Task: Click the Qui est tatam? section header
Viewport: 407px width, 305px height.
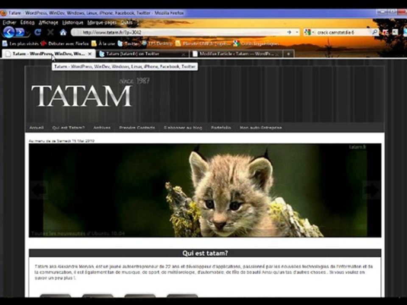Action: tap(205, 253)
